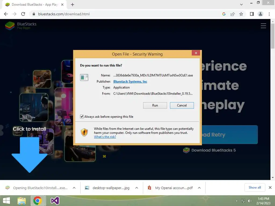Click the Google icon in address bar
Screen dimensions: 275x206
224,14
